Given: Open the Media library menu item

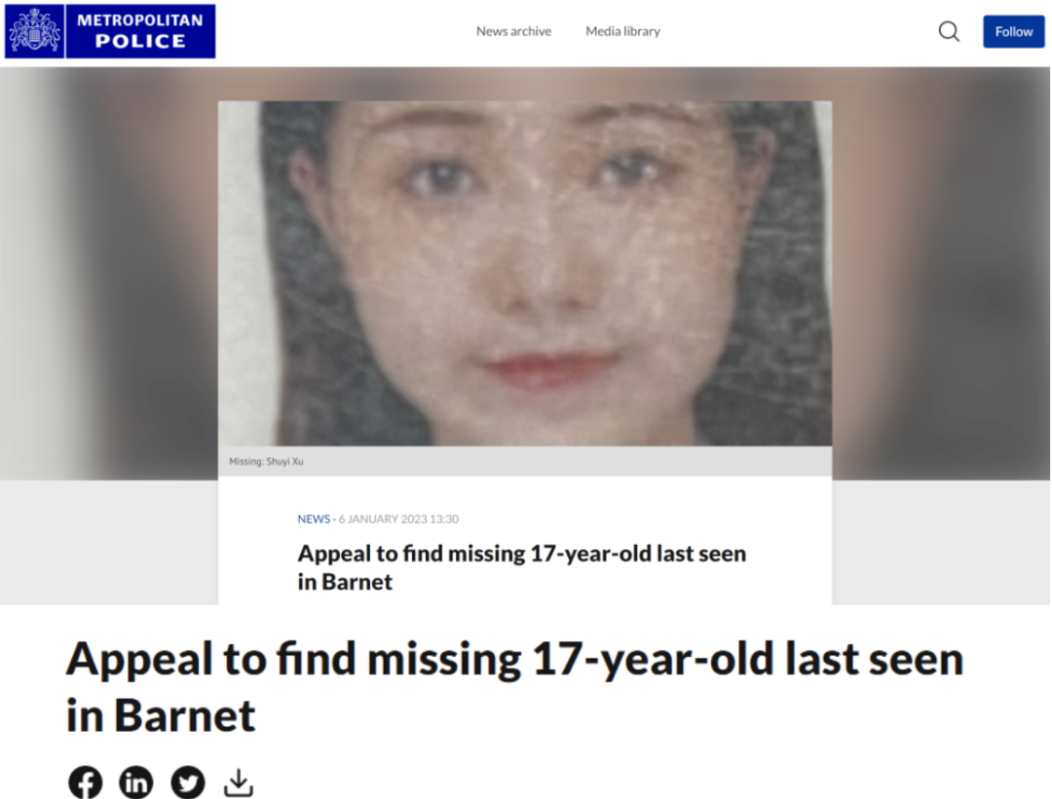Looking at the screenshot, I should 622,31.
